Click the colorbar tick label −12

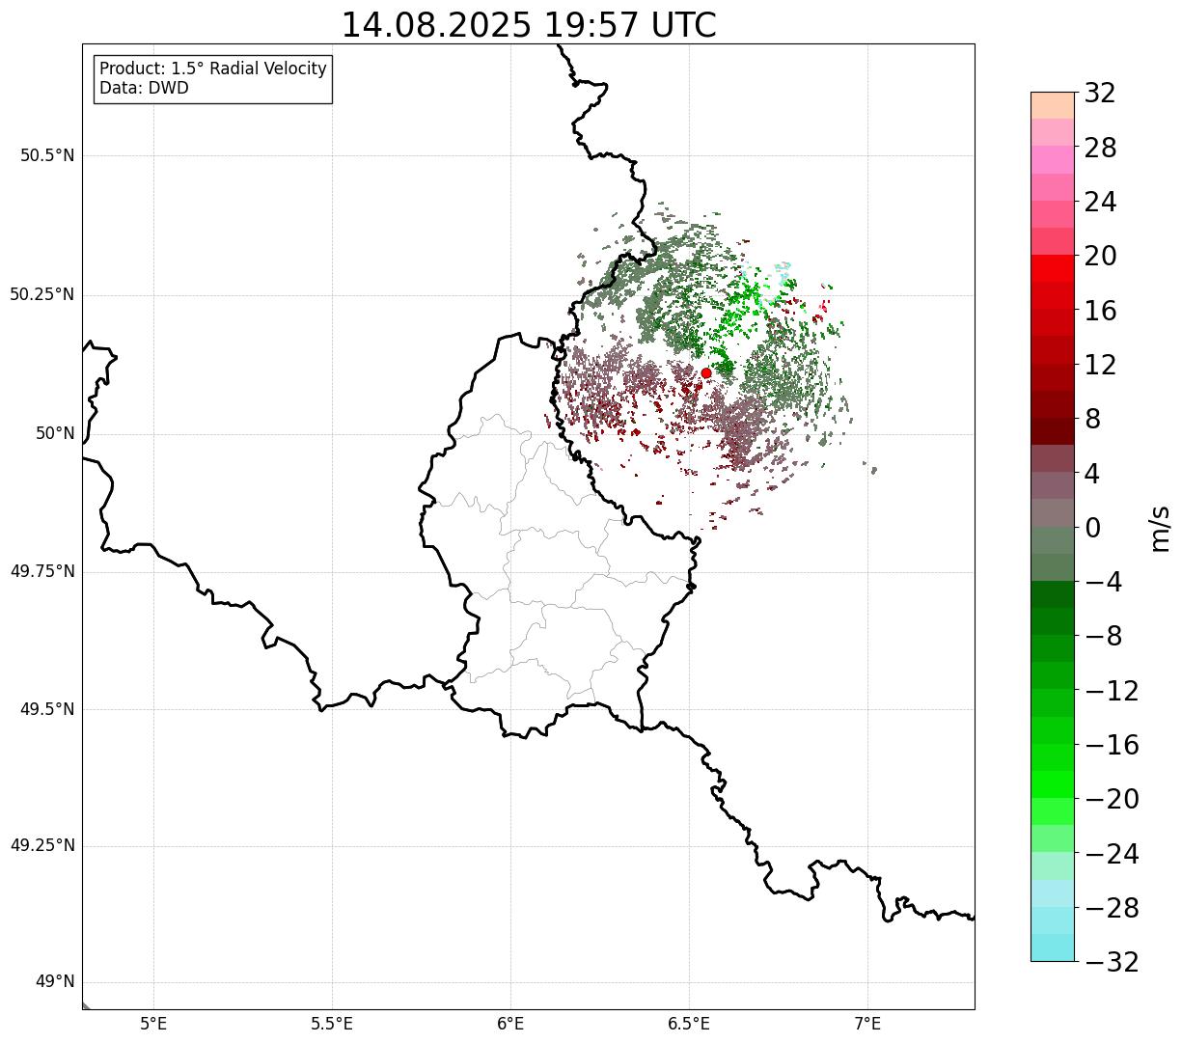[1112, 691]
